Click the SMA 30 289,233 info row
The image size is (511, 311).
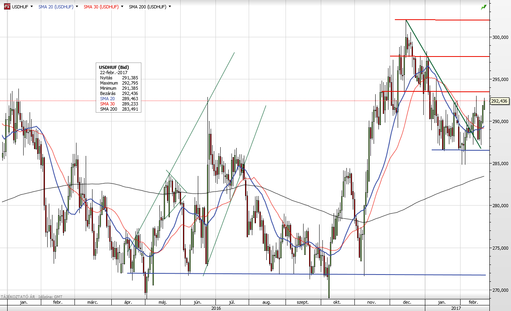click(x=119, y=104)
